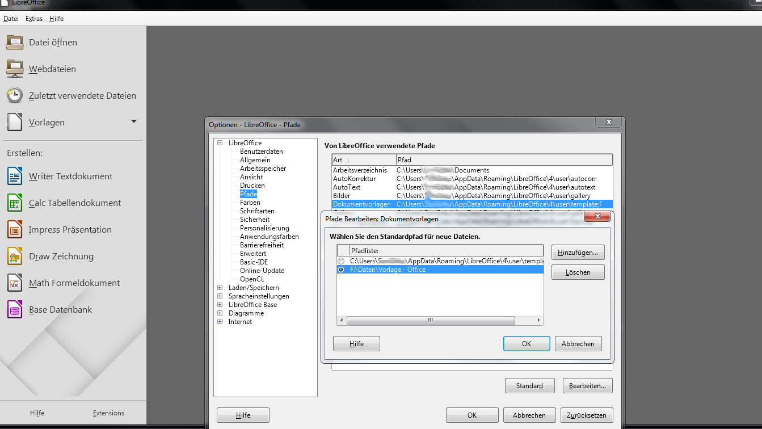Create a Base Datenbank via its icon
762x429 pixels.
tap(14, 309)
